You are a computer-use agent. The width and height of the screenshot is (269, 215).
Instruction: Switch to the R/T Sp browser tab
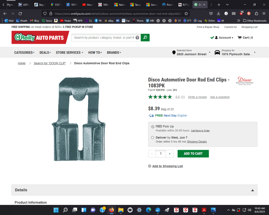point(184,5)
